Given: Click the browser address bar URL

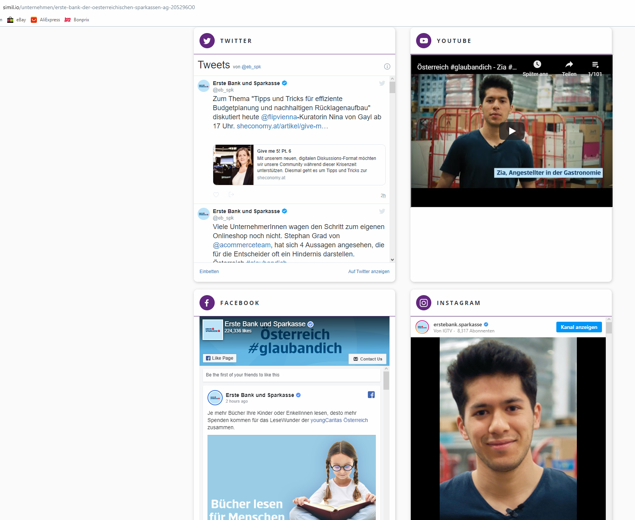Looking at the screenshot, I should click(99, 7).
